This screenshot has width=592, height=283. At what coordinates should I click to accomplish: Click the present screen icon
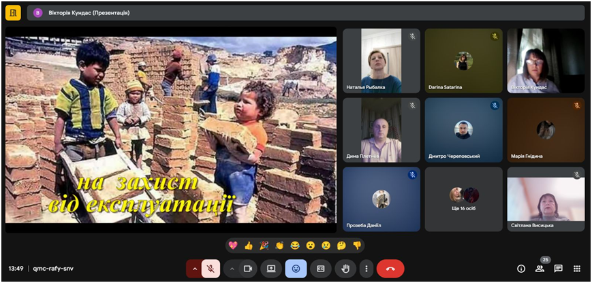pyautogui.click(x=270, y=269)
